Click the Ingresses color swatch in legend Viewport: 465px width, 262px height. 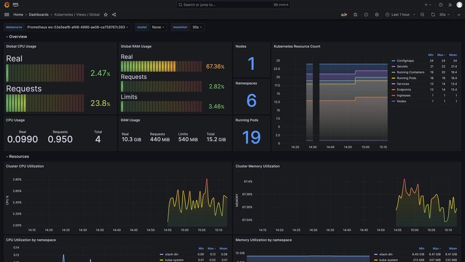(x=393, y=95)
